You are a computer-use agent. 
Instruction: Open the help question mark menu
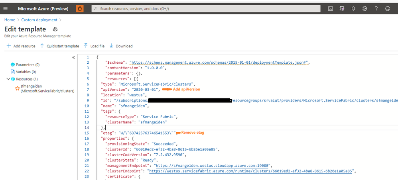(376, 9)
